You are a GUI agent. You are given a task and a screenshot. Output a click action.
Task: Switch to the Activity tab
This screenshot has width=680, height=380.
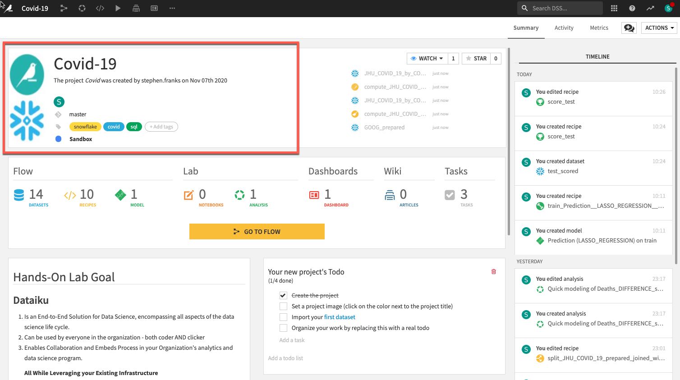(x=564, y=28)
